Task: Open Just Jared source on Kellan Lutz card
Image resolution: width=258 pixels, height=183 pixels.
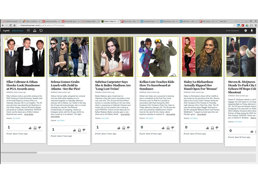Action: (x=149, y=118)
